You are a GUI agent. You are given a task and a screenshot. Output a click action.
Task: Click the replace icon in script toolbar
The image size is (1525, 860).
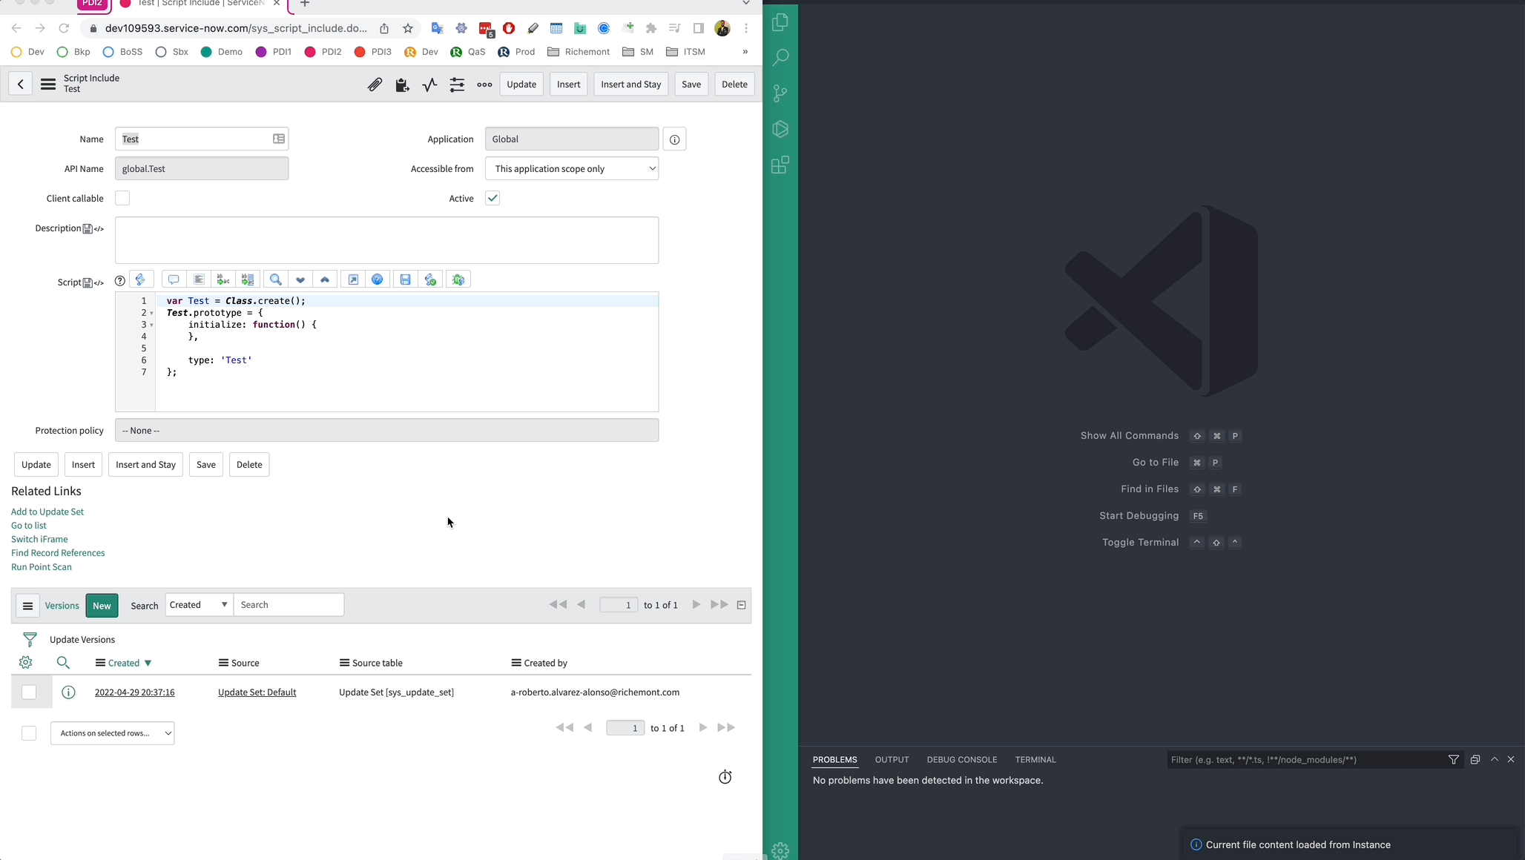(x=223, y=279)
